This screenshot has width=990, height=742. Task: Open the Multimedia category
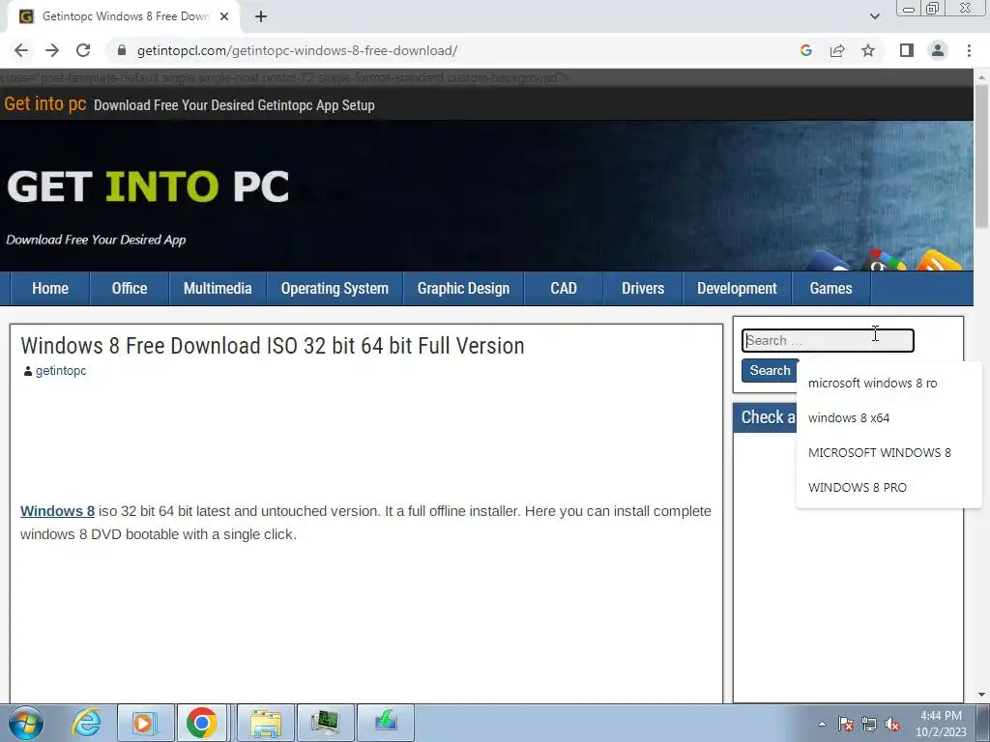tap(218, 288)
